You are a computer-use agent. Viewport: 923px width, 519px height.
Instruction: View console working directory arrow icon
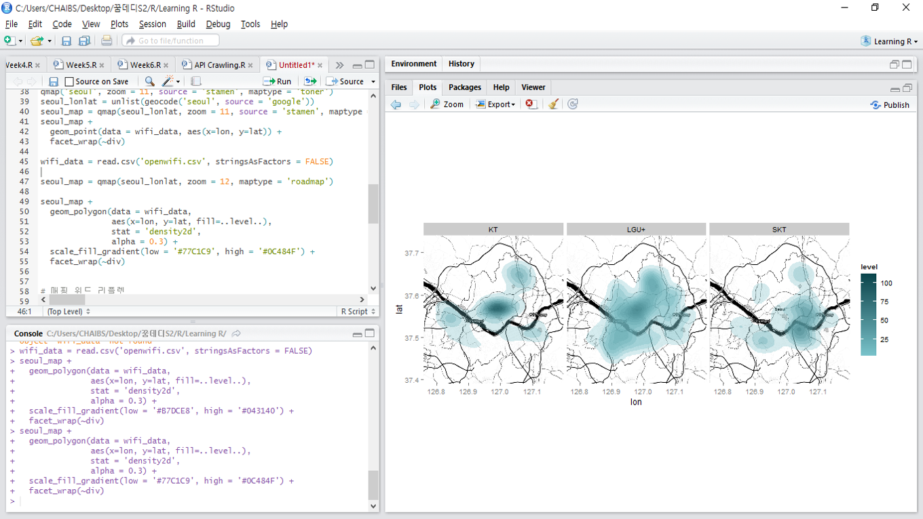point(236,333)
